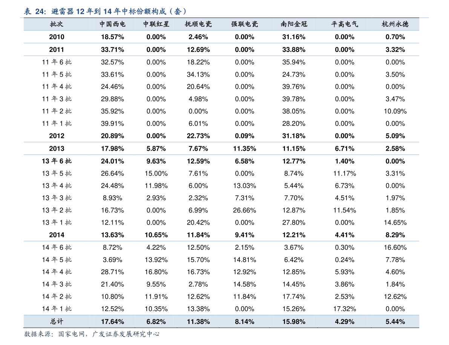449x345 pixels.
Task: Select cell '31.16%' in the 2010 row
Action: [294, 37]
